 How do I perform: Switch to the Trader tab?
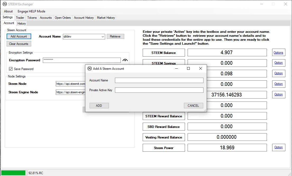(20, 18)
